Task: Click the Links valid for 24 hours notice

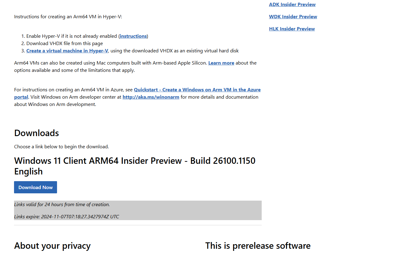Action: point(62,205)
